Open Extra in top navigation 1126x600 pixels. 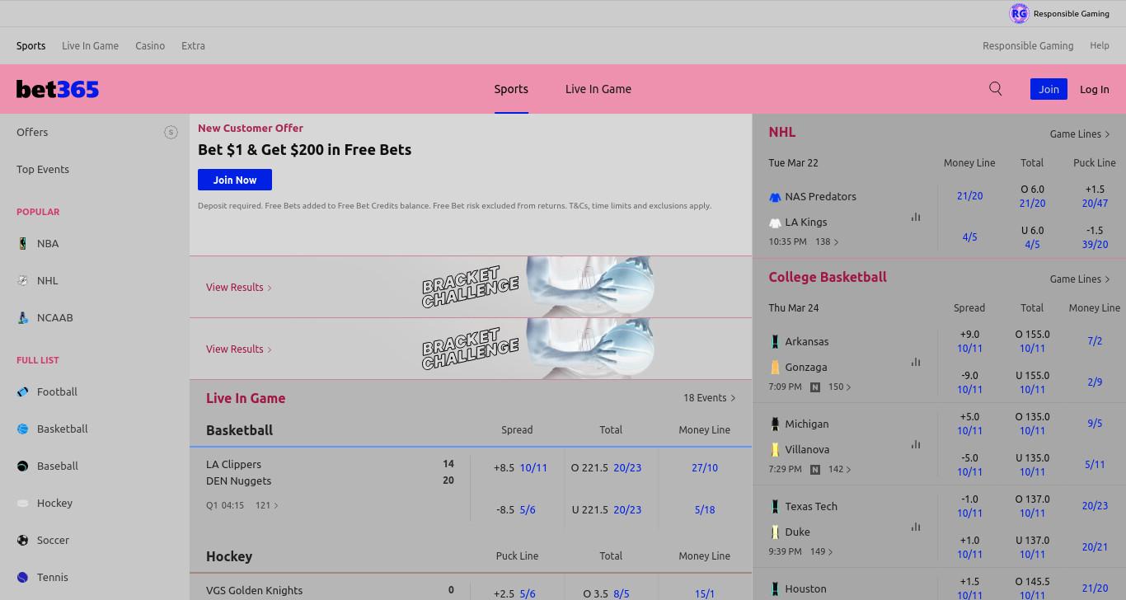[x=193, y=46]
